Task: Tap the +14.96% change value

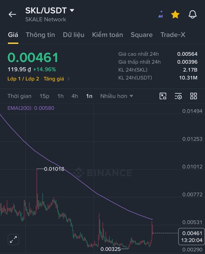Action: tap(44, 69)
